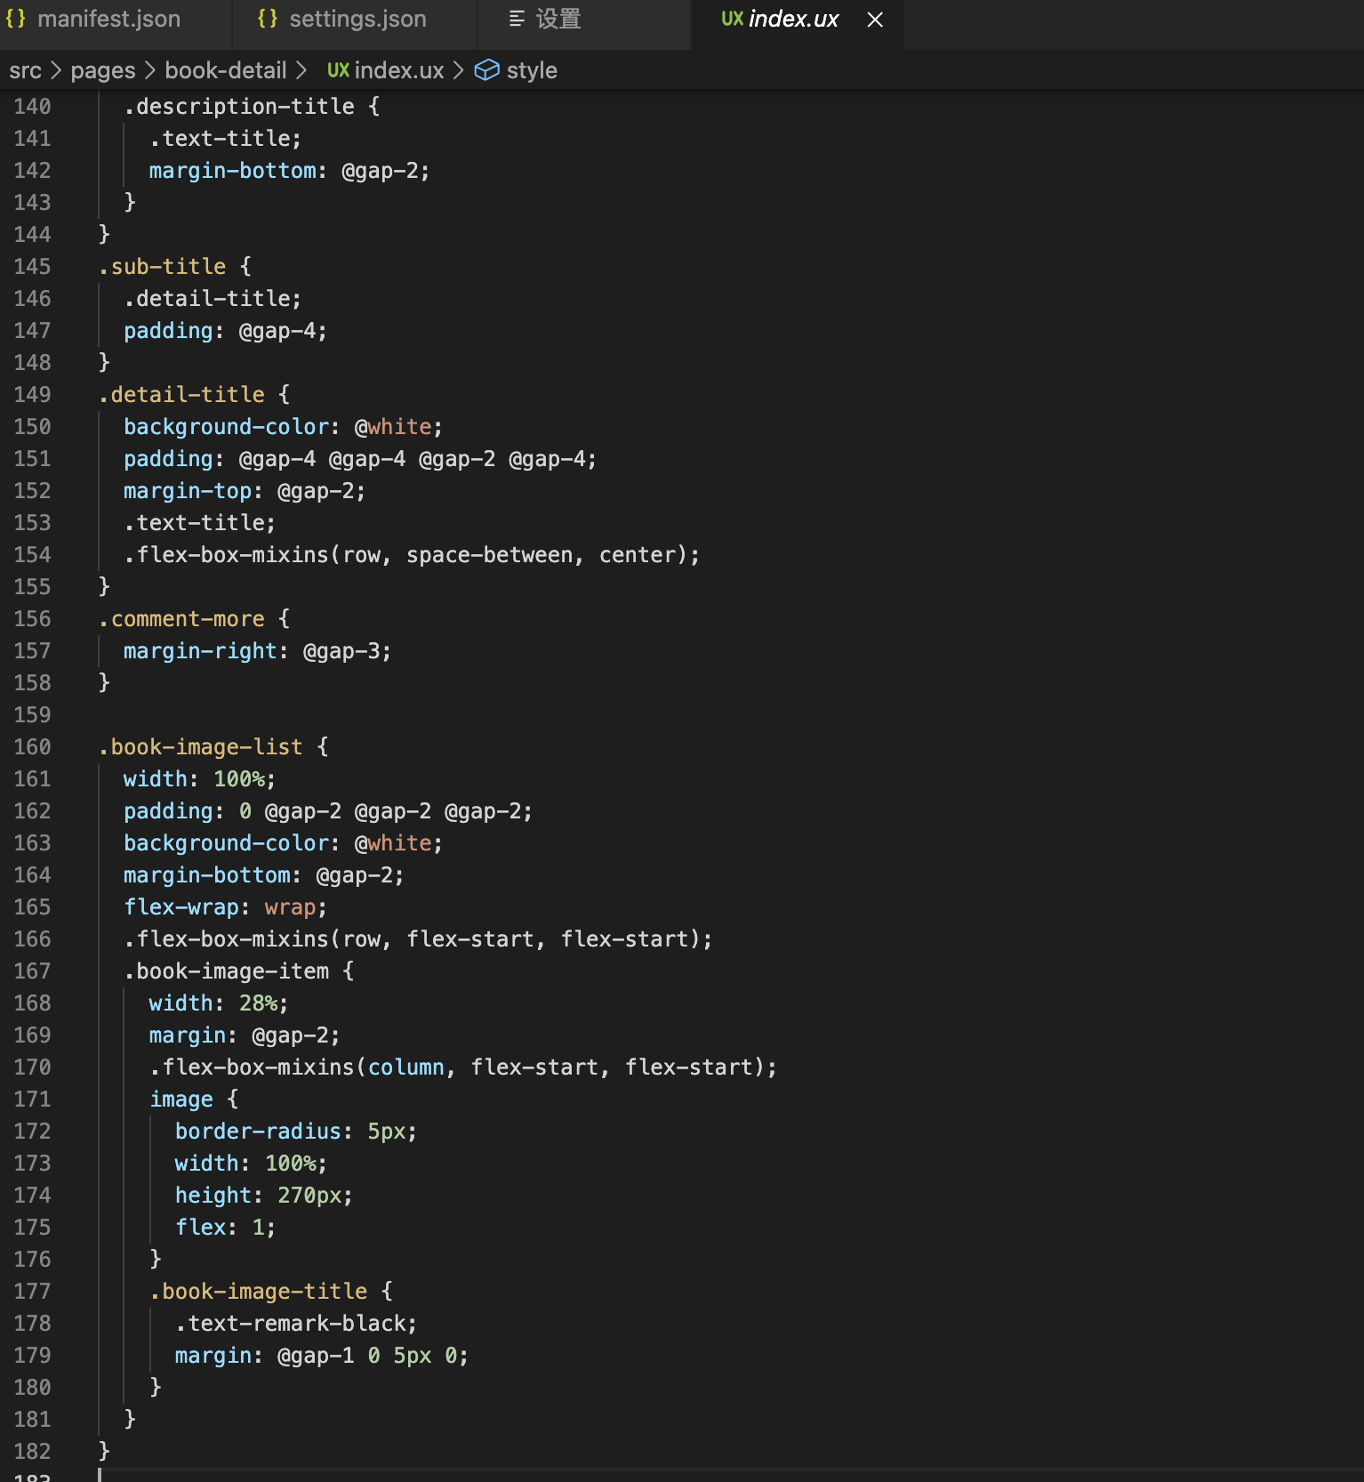Viewport: 1364px width, 1482px height.
Task: Expand breadcrumb chevron after src
Action: click(56, 70)
